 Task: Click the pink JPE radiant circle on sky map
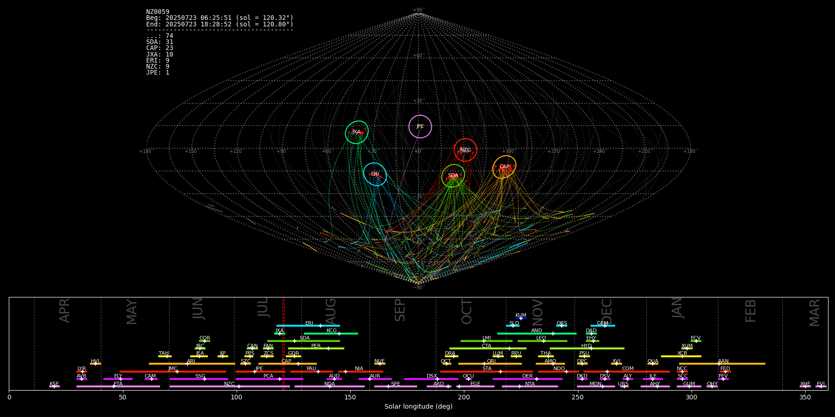(420, 126)
